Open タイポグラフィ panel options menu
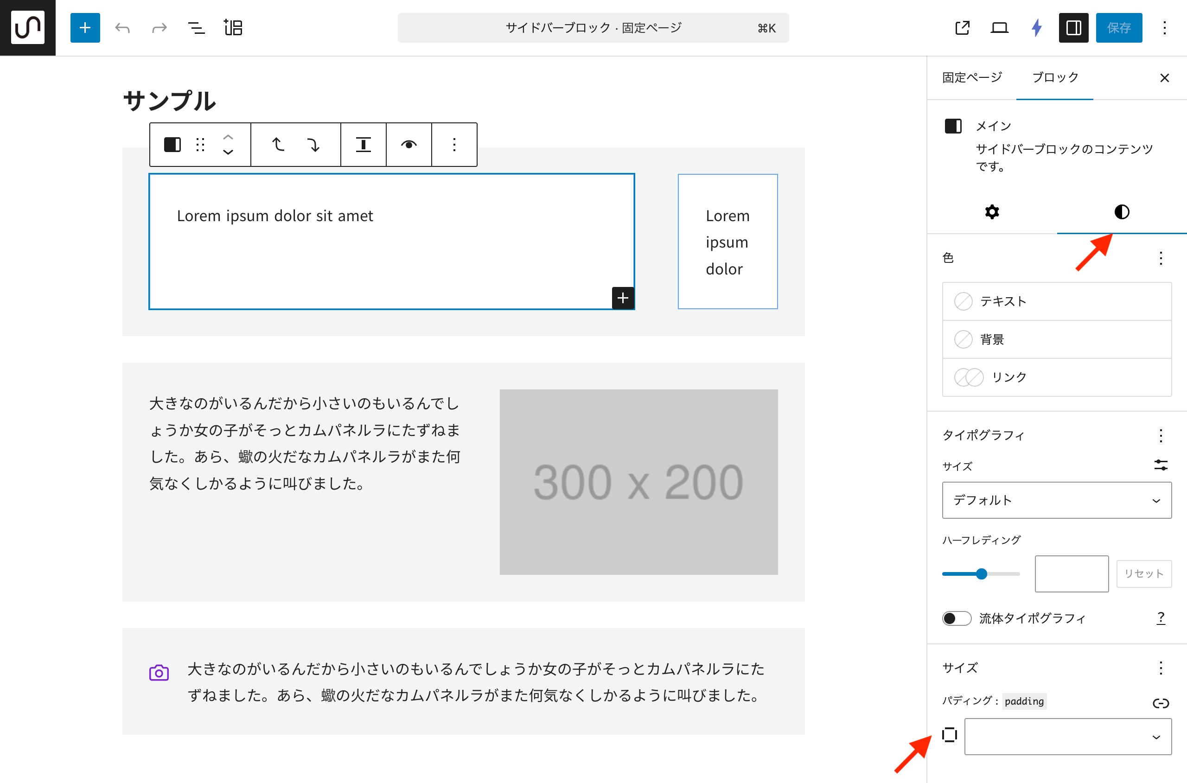1187x783 pixels. coord(1161,435)
